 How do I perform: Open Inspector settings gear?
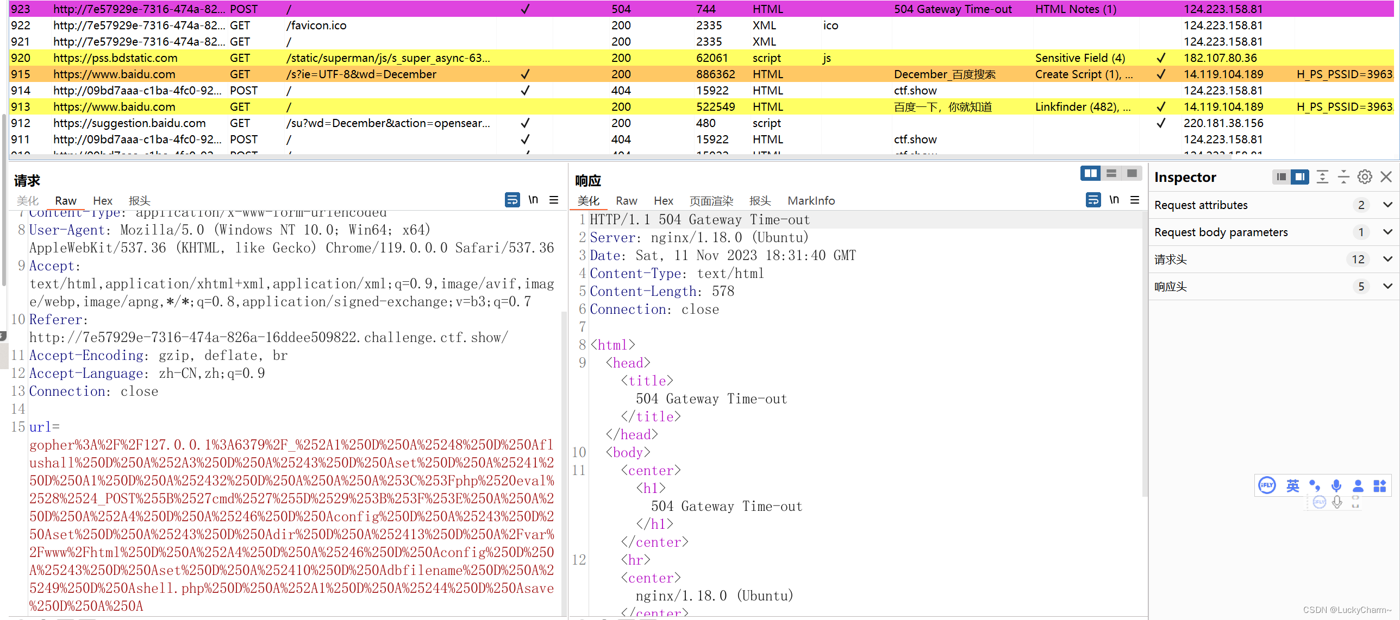click(1365, 177)
